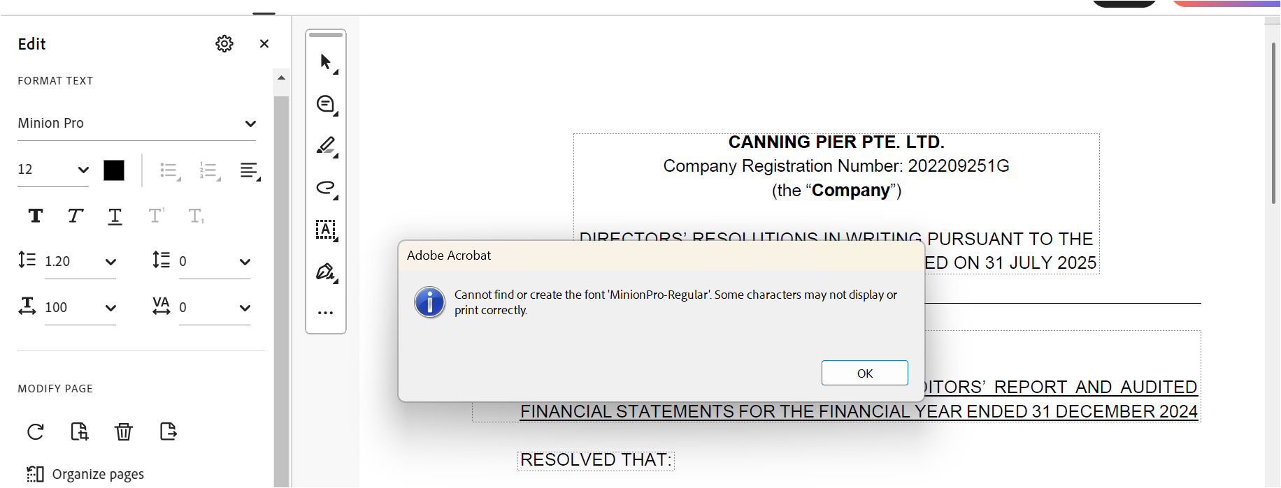Open the Edit panel settings gear

coord(224,43)
